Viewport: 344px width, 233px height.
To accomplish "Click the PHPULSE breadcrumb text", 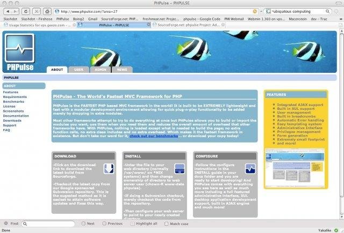I will point(11,78).
